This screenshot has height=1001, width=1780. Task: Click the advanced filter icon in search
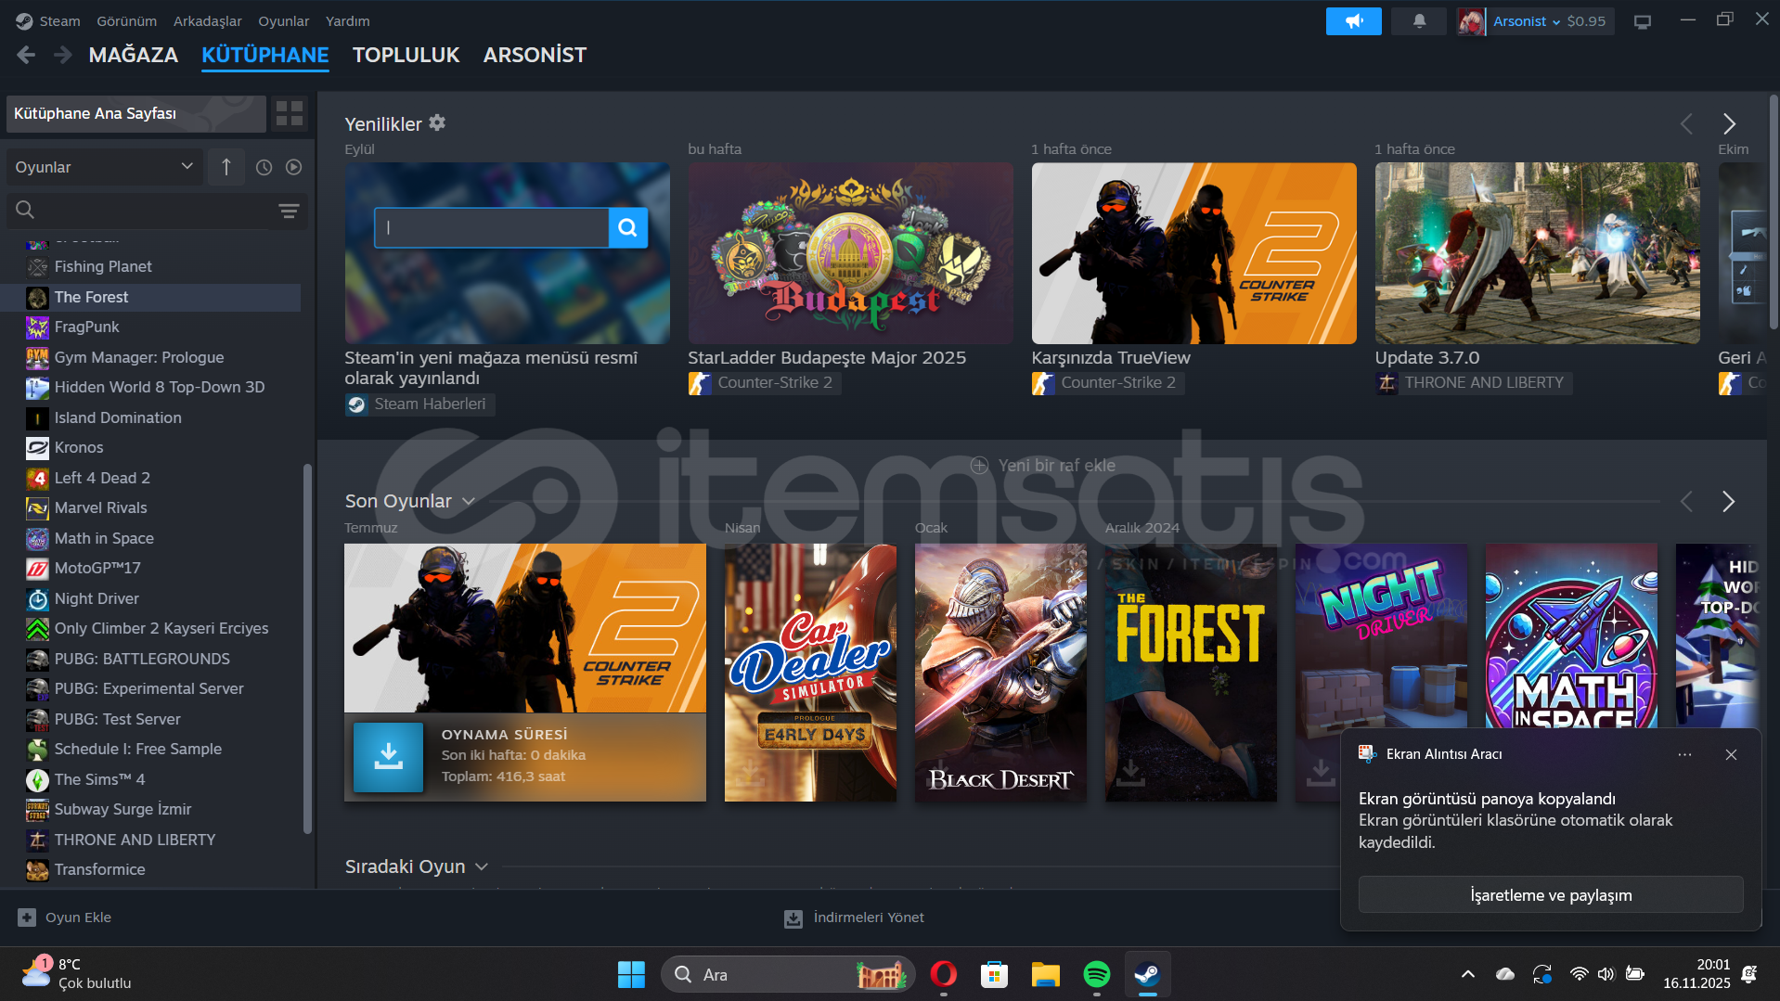(289, 211)
